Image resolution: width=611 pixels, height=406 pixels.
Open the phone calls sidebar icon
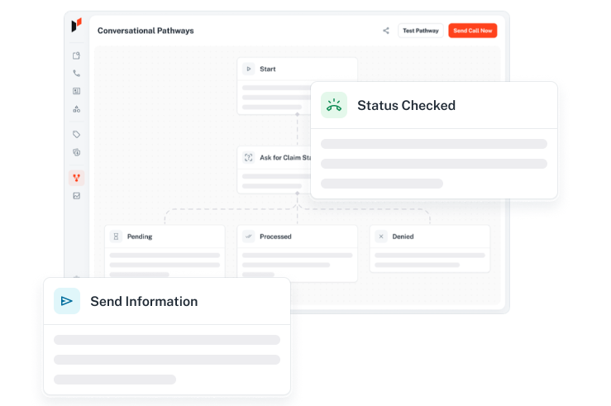coord(76,74)
